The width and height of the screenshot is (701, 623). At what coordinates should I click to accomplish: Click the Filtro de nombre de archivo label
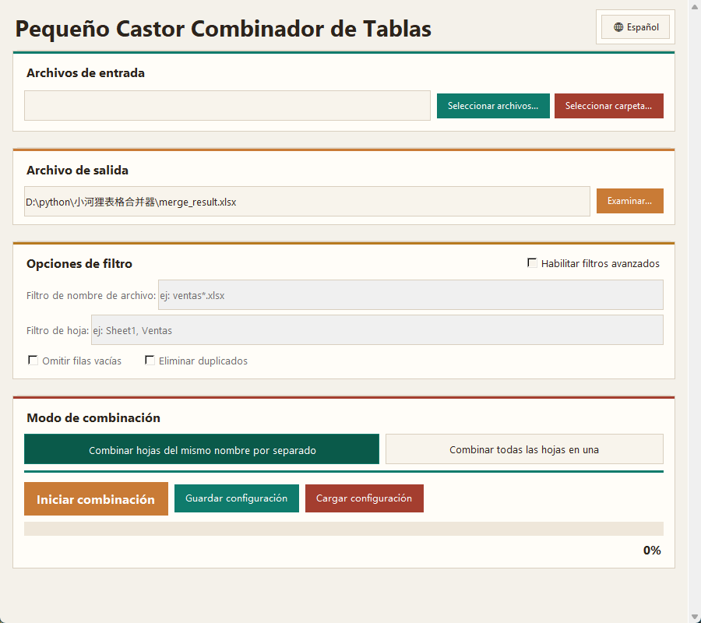(91, 295)
